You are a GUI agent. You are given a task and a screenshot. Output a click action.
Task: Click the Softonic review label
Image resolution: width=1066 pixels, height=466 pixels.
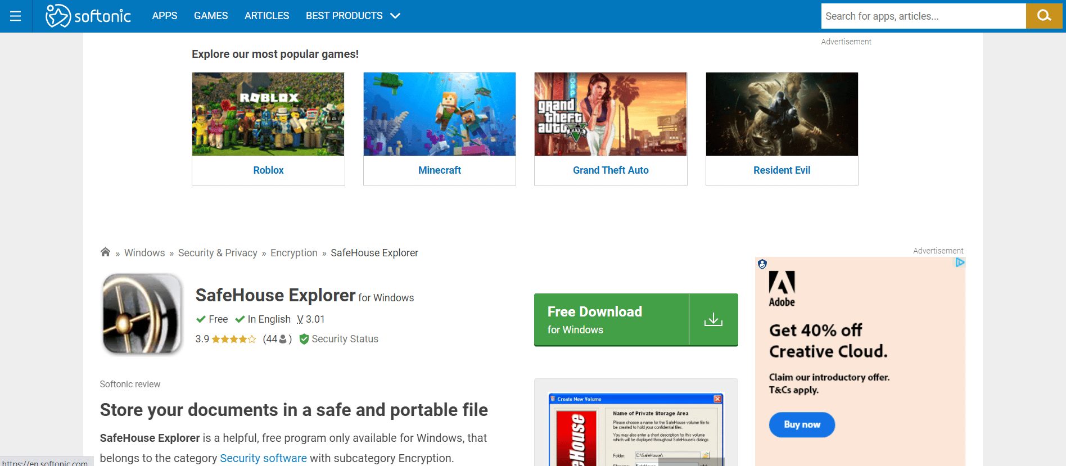(x=130, y=384)
